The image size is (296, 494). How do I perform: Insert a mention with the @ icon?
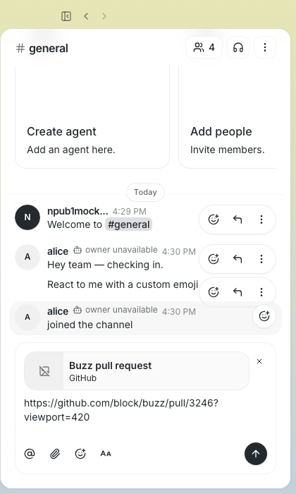pos(30,454)
